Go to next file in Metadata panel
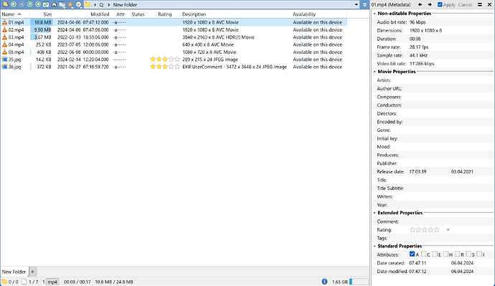 click(430, 4)
